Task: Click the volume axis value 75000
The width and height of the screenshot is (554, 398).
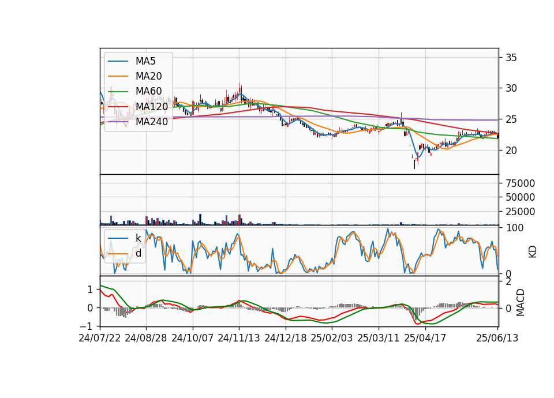Action: pos(520,183)
